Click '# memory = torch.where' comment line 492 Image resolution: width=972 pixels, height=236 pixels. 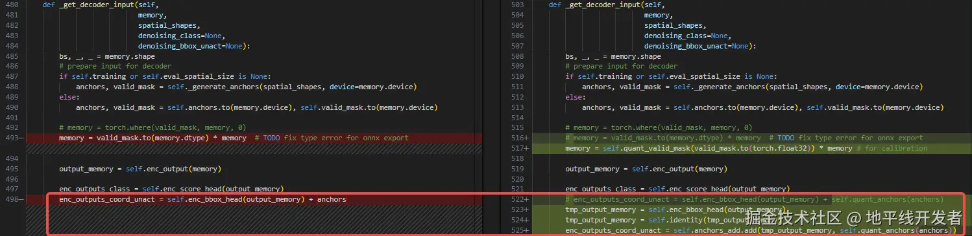click(x=152, y=127)
